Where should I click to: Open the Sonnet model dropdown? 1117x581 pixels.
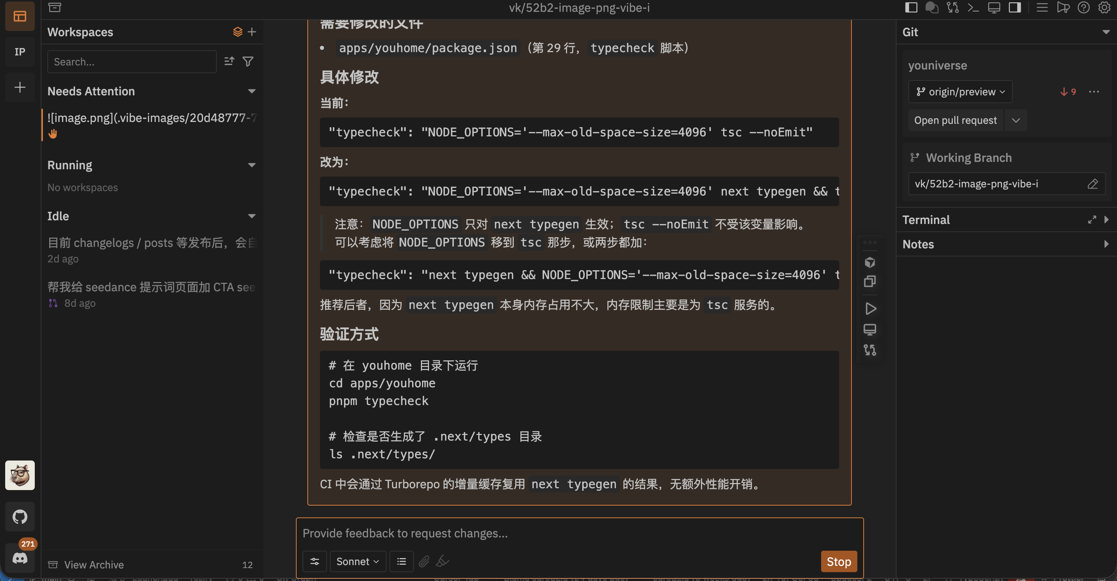click(358, 561)
